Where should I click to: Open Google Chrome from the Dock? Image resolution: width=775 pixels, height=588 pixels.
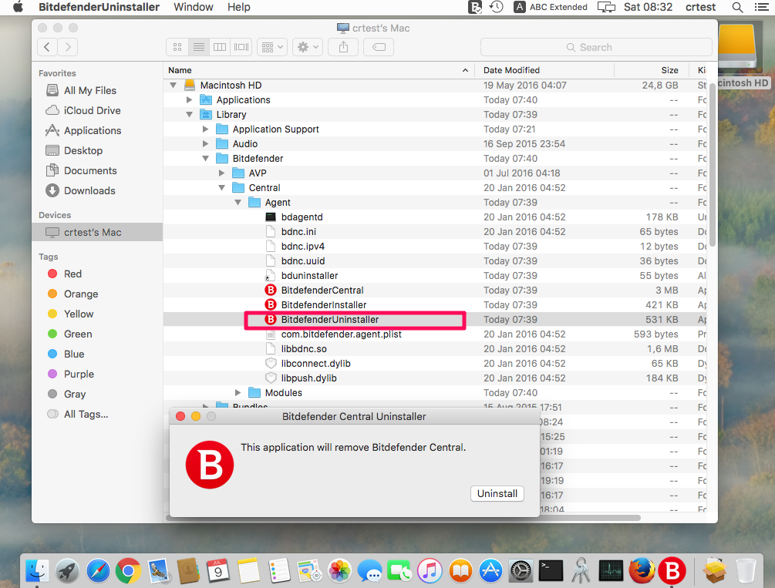[x=128, y=571]
